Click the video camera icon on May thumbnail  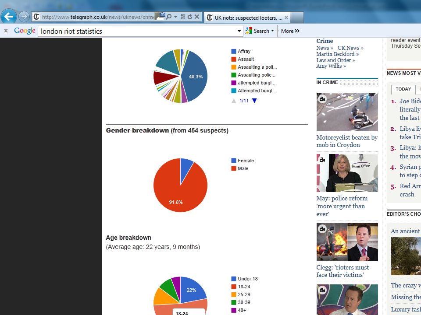[322, 160]
